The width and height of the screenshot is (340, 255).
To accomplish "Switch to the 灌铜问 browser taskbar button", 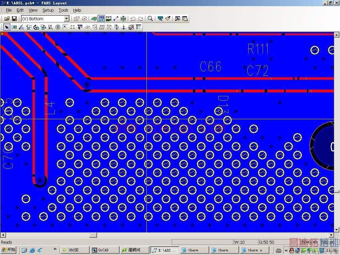I will coord(134,250).
